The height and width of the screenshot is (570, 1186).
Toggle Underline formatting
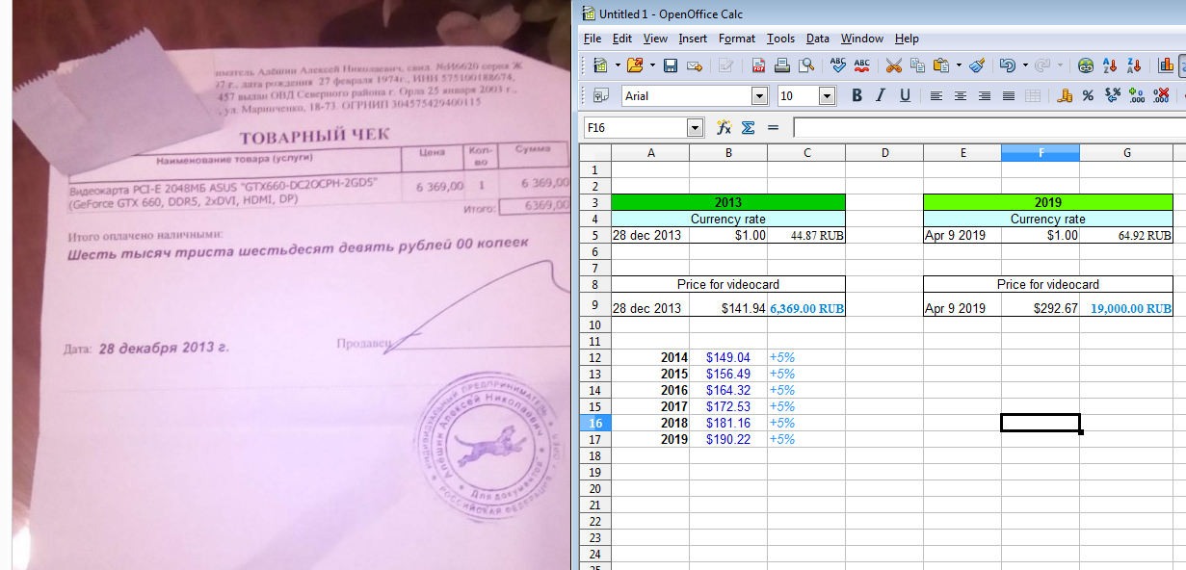coord(905,96)
